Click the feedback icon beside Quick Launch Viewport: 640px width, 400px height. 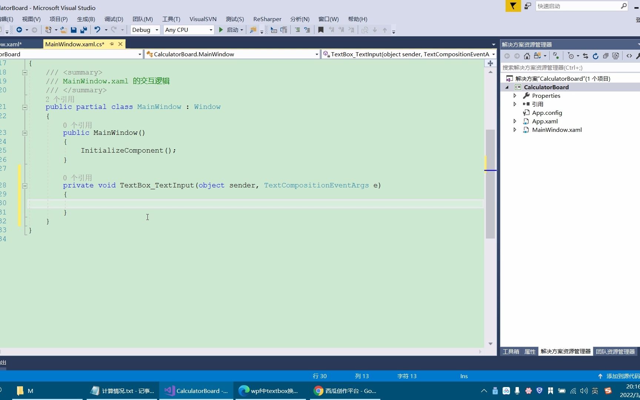coord(528,6)
